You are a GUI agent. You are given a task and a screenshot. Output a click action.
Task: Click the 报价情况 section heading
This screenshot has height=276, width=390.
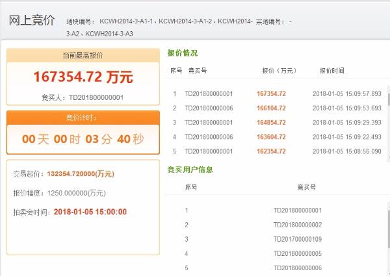pos(182,53)
